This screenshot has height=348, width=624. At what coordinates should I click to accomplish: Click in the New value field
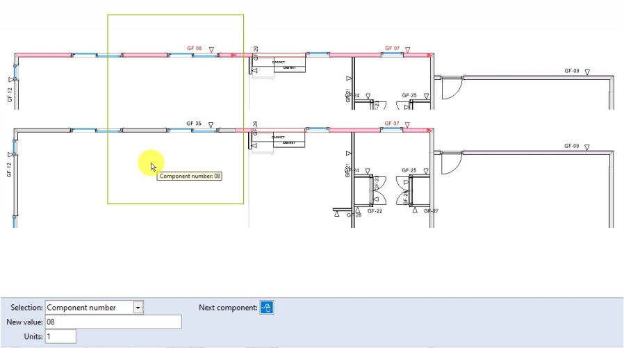[113, 322]
